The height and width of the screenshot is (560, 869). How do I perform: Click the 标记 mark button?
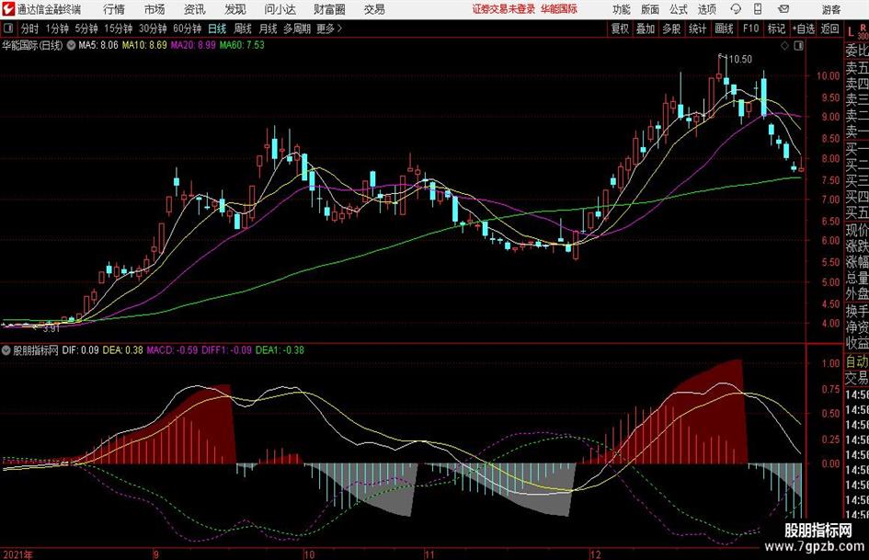click(x=776, y=29)
